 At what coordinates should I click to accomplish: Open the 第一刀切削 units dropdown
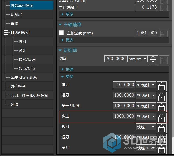click(146, 106)
